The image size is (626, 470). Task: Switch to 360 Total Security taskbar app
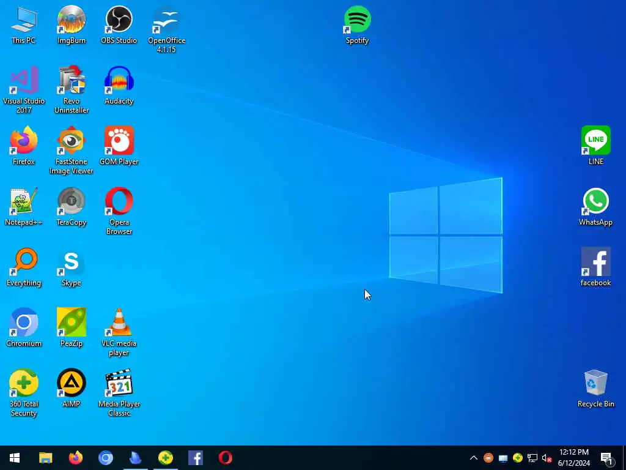click(x=166, y=458)
